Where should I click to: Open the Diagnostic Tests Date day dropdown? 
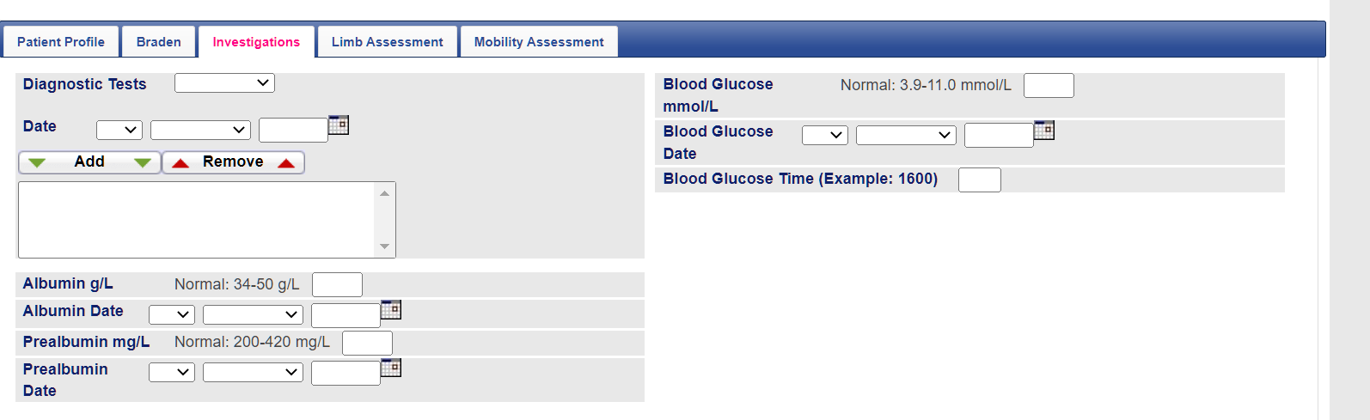[x=119, y=130]
